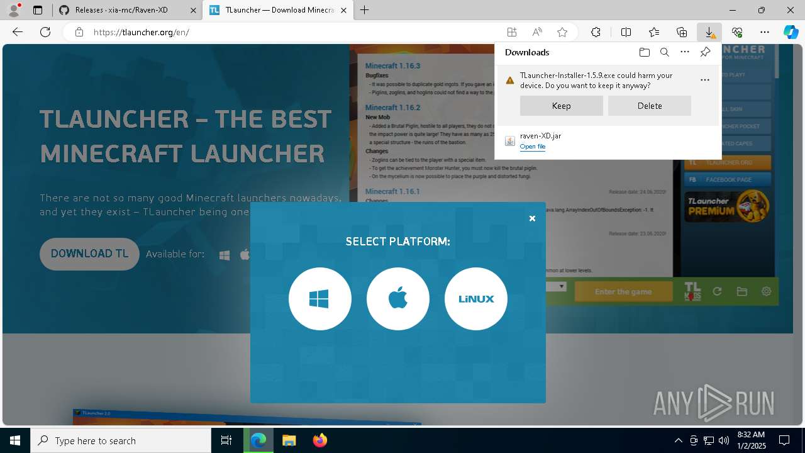Screen dimensions: 805x453
Task: Select the Apple macOS platform icon
Action: coord(398,299)
